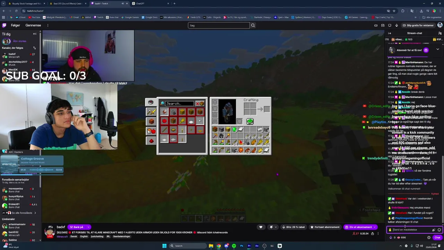This screenshot has width=444, height=250.
Task: Switch to Best SFX browser tab
Action: tap(68, 3)
